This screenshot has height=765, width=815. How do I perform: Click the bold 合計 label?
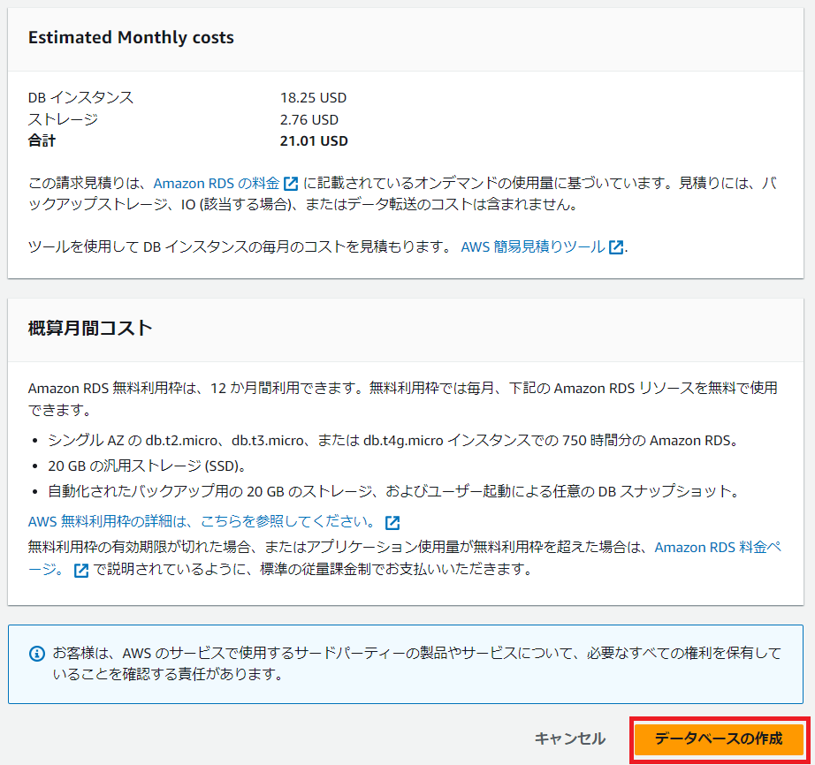tap(42, 141)
